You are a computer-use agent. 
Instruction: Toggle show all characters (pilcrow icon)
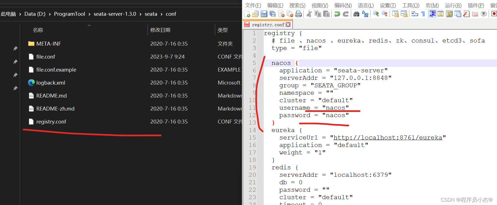point(423,14)
